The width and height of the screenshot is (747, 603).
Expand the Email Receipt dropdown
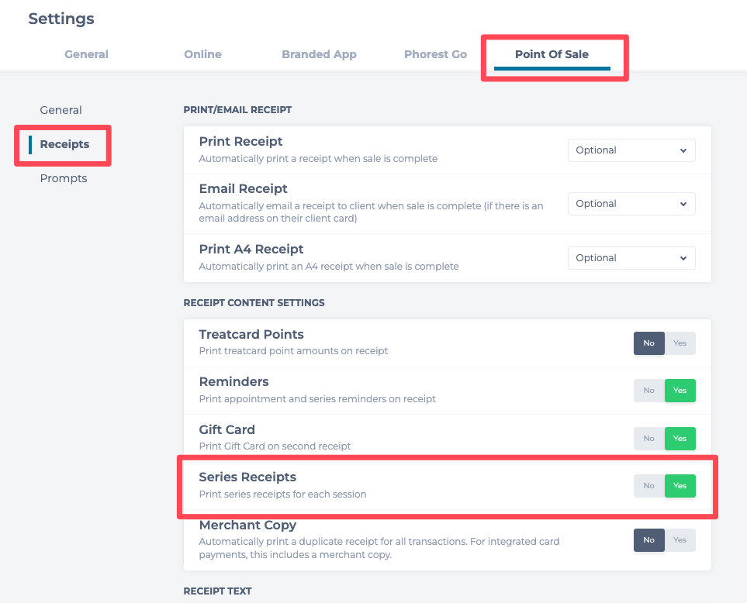coord(631,204)
